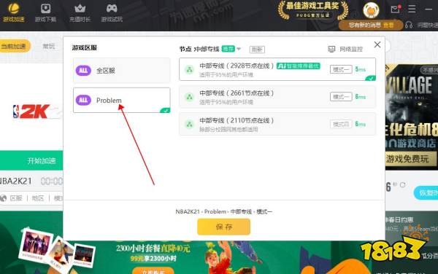The image size is (438, 274).
Task: Select the node with 2928节点在线
Action: click(277, 69)
